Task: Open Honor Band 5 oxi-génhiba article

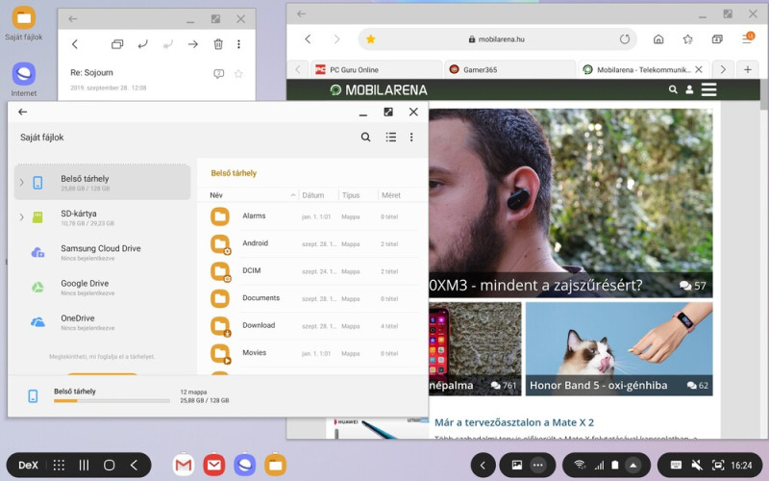Action: 619,349
